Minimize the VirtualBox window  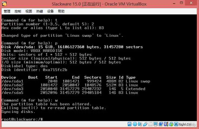[174, 3]
